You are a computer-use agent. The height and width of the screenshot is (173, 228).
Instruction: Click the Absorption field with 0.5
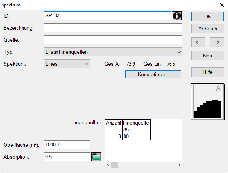pyautogui.click(x=67, y=157)
